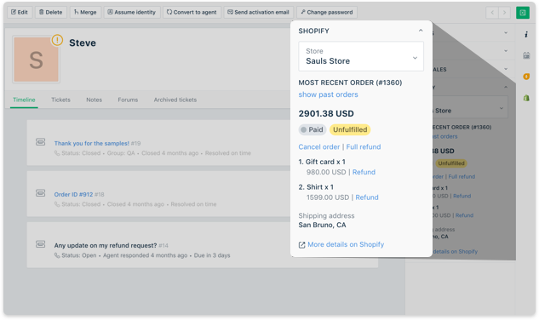Click ticket icon beside refund request ticket
This screenshot has width=539, height=320.
pos(41,244)
